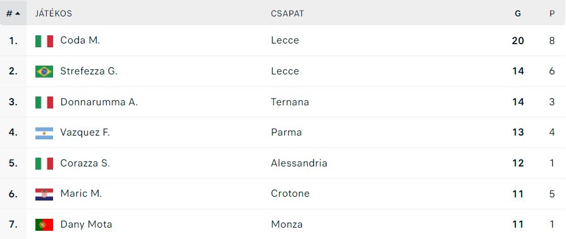Click the Croatian flag beside Maric M.
The width and height of the screenshot is (566, 239).
pos(44,194)
